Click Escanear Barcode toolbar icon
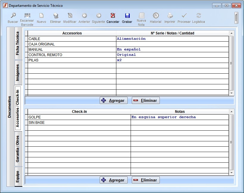This screenshot has width=244, height=193. 27,15
